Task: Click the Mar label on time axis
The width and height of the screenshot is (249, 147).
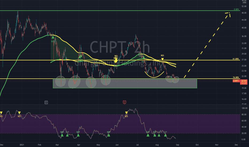Action: click(57, 145)
